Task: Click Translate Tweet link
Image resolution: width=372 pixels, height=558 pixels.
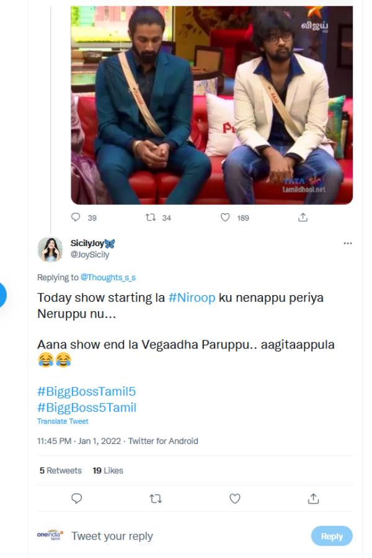Action: 63,422
